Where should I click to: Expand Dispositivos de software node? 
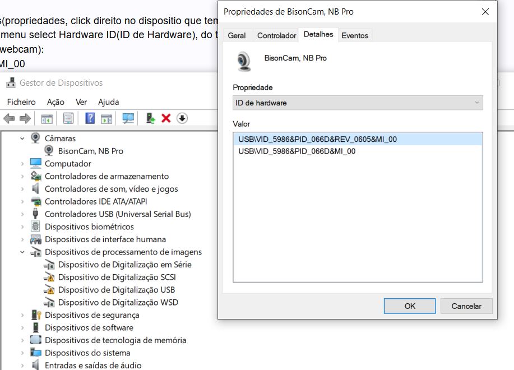tap(22, 328)
